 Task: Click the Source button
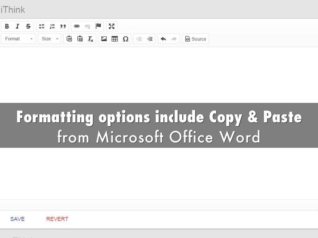coord(195,39)
